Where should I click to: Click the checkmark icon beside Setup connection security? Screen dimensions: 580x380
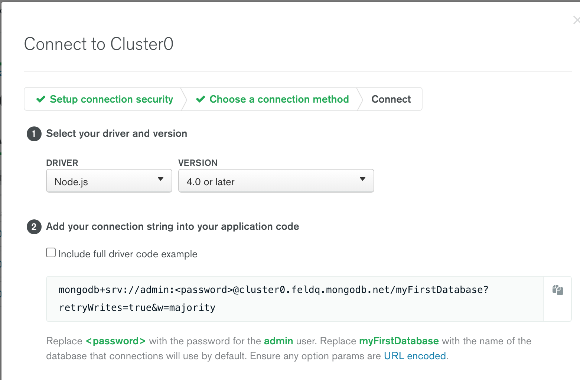[x=41, y=99]
